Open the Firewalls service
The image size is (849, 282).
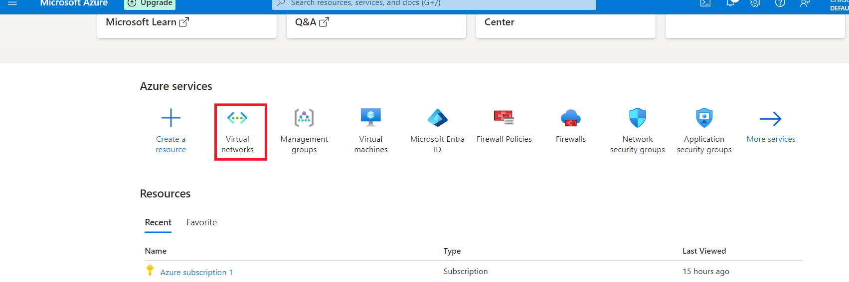(x=571, y=118)
